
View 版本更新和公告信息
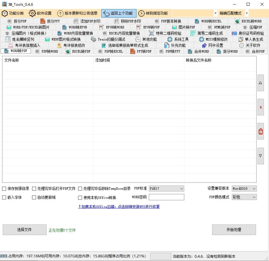(x=77, y=13)
